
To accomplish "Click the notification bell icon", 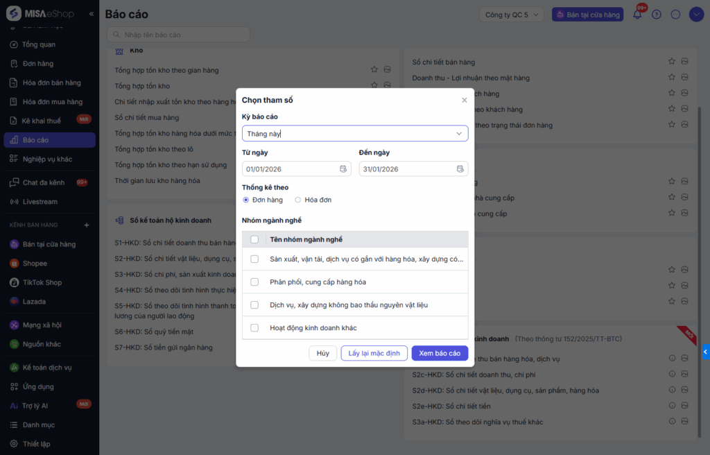I will click(637, 15).
